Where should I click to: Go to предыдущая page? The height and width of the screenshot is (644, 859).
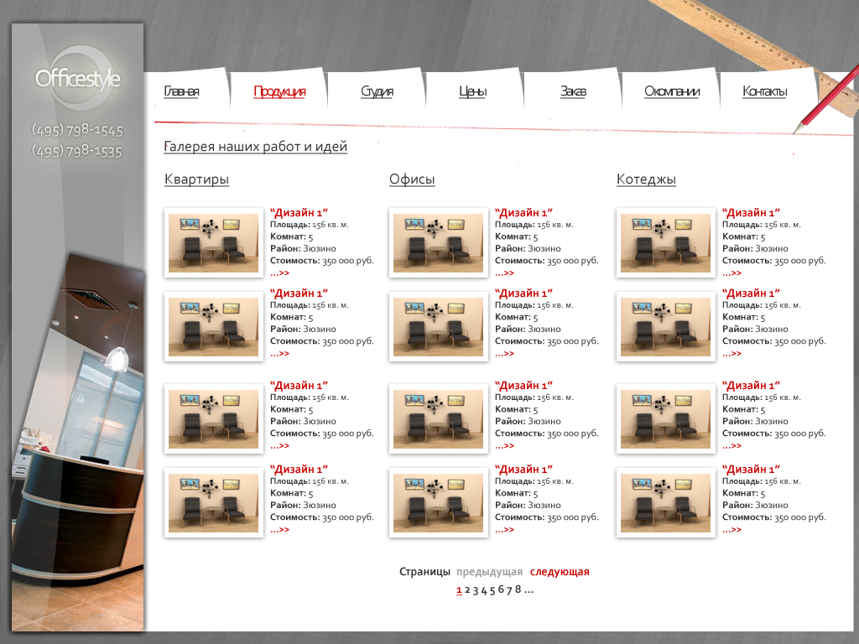[489, 572]
